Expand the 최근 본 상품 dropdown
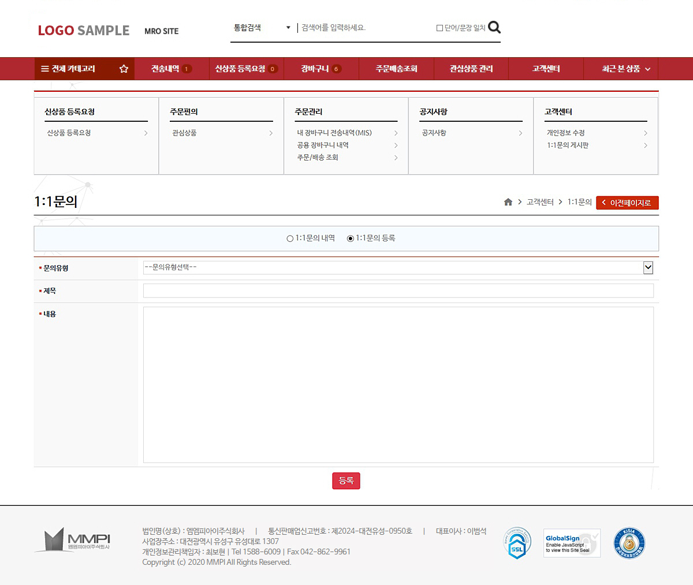 point(626,69)
